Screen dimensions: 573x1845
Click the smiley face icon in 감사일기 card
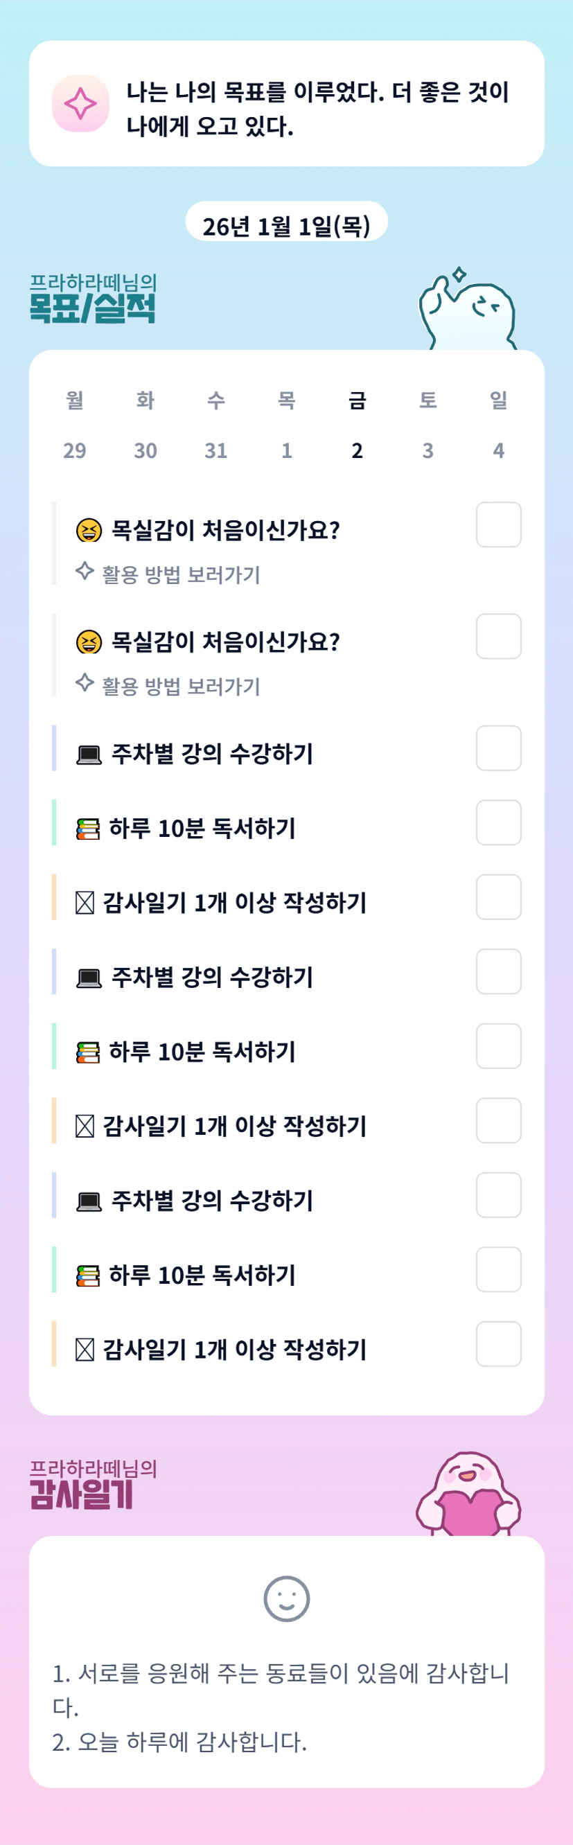coord(287,1599)
